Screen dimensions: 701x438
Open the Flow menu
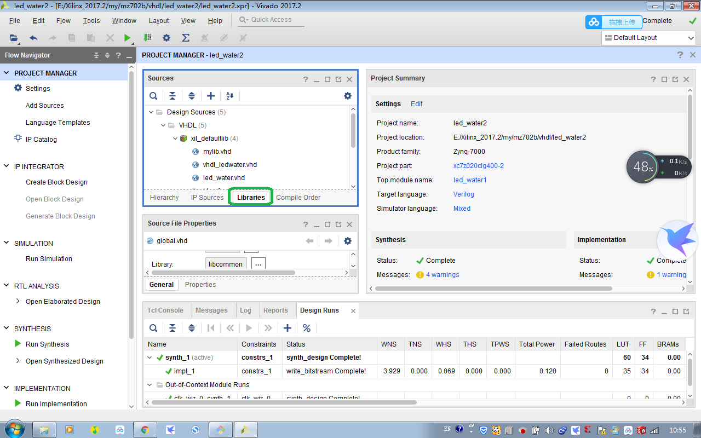(x=63, y=20)
